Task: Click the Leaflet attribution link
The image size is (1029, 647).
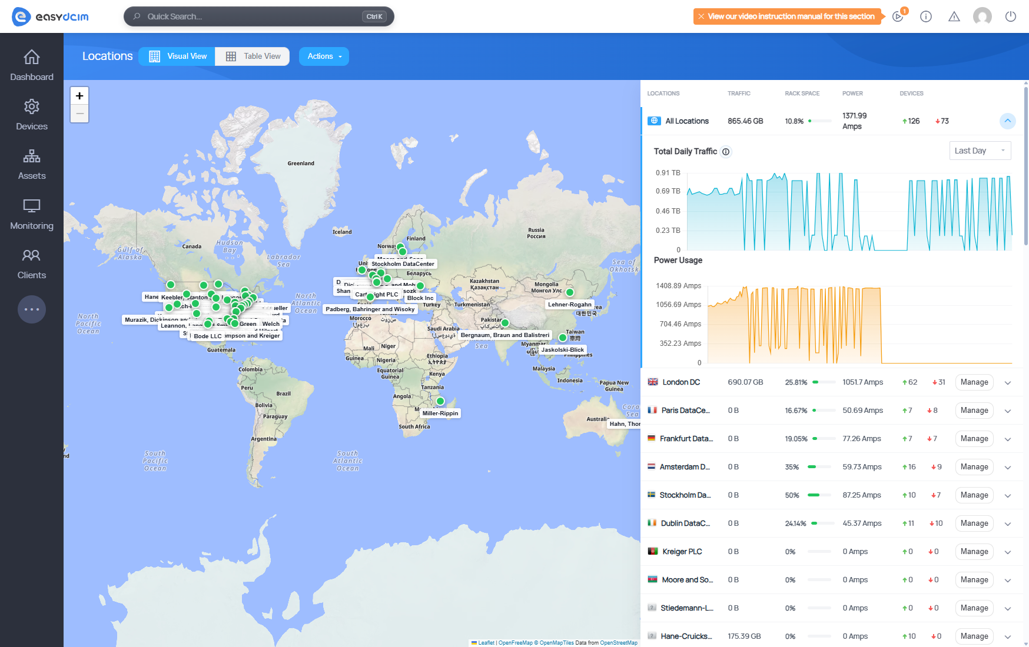Action: pos(486,643)
